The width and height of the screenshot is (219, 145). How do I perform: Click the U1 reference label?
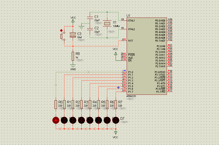coord(128,16)
